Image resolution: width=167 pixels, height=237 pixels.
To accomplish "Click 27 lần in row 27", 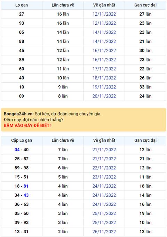I will tap(145, 14).
